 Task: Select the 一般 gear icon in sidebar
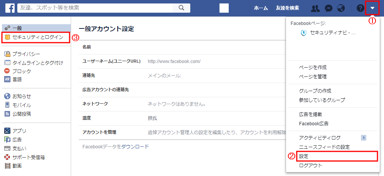(x=8, y=28)
